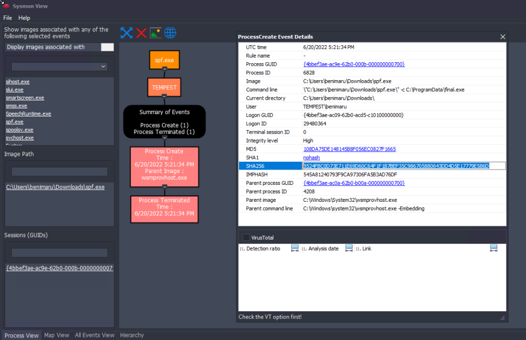Click column resize icon beside Detection ratio
526x340 pixels.
[x=295, y=249]
